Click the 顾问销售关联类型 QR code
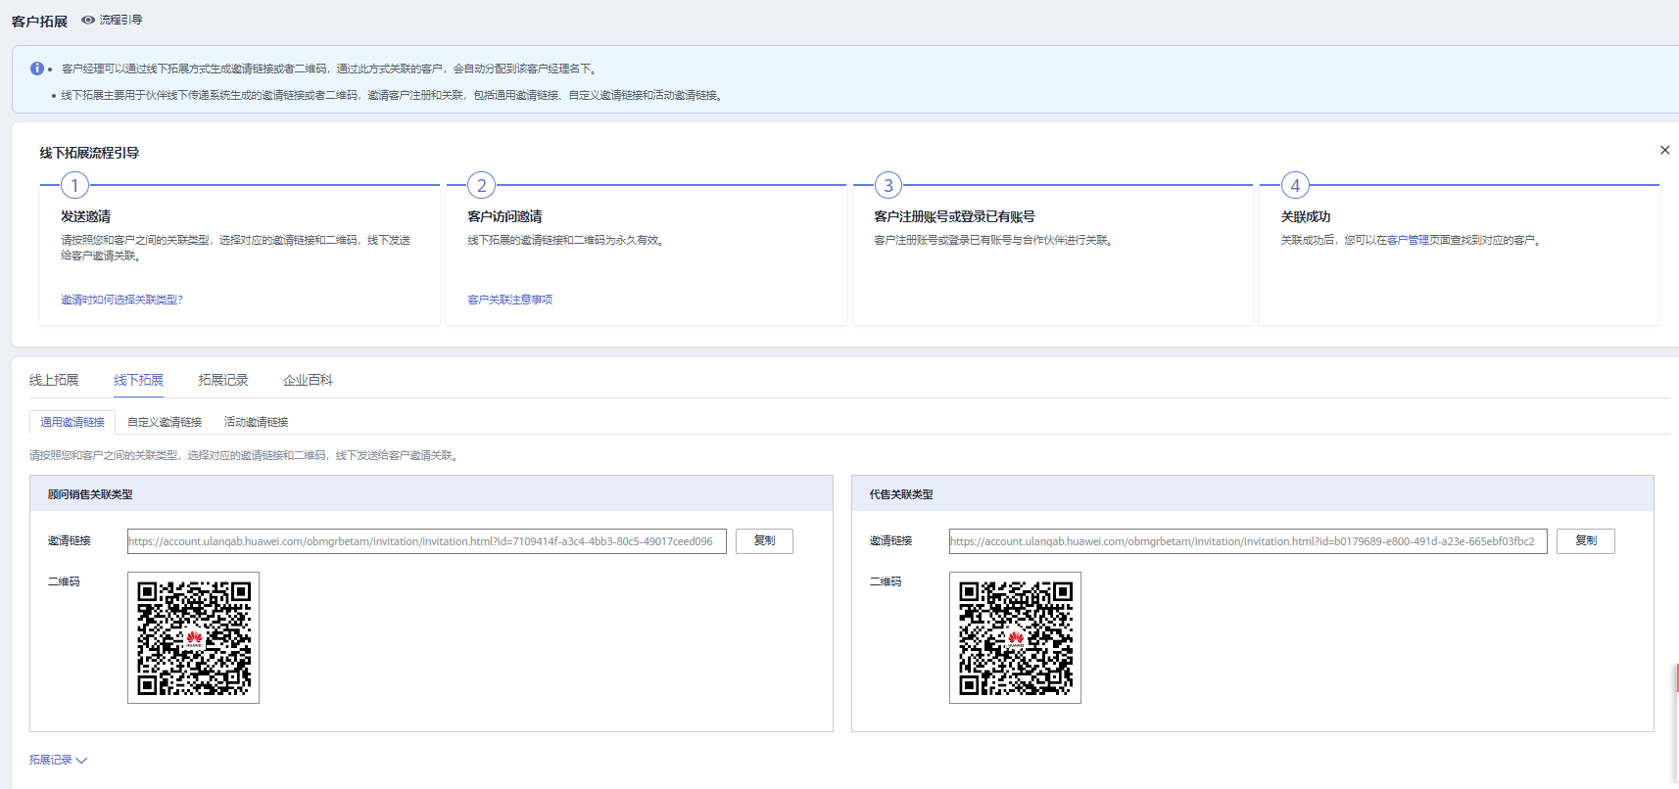Viewport: 1679px width, 789px height. (194, 637)
